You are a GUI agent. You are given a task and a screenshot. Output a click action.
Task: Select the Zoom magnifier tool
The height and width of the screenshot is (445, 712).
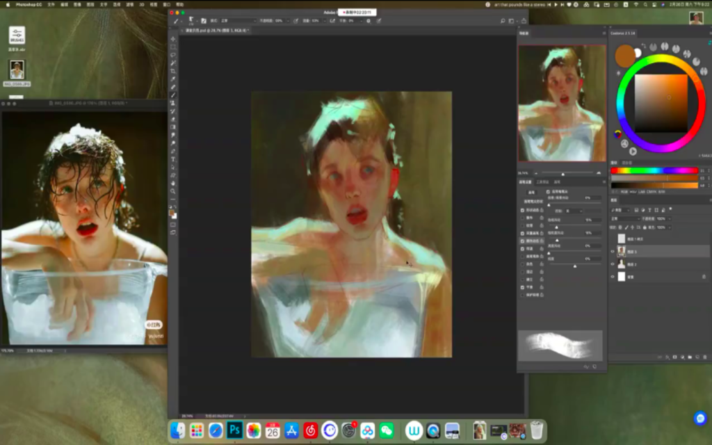pos(173,191)
